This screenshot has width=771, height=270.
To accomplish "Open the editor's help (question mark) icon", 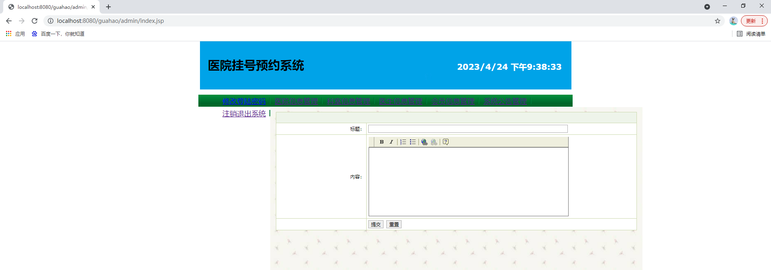I will [x=446, y=142].
